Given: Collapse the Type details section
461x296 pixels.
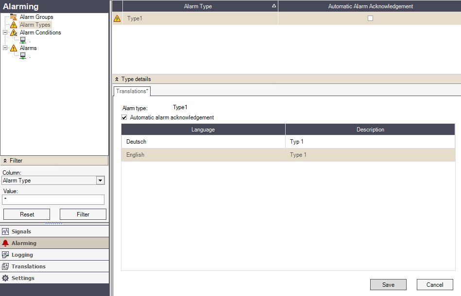Looking at the screenshot, I should tap(117, 79).
